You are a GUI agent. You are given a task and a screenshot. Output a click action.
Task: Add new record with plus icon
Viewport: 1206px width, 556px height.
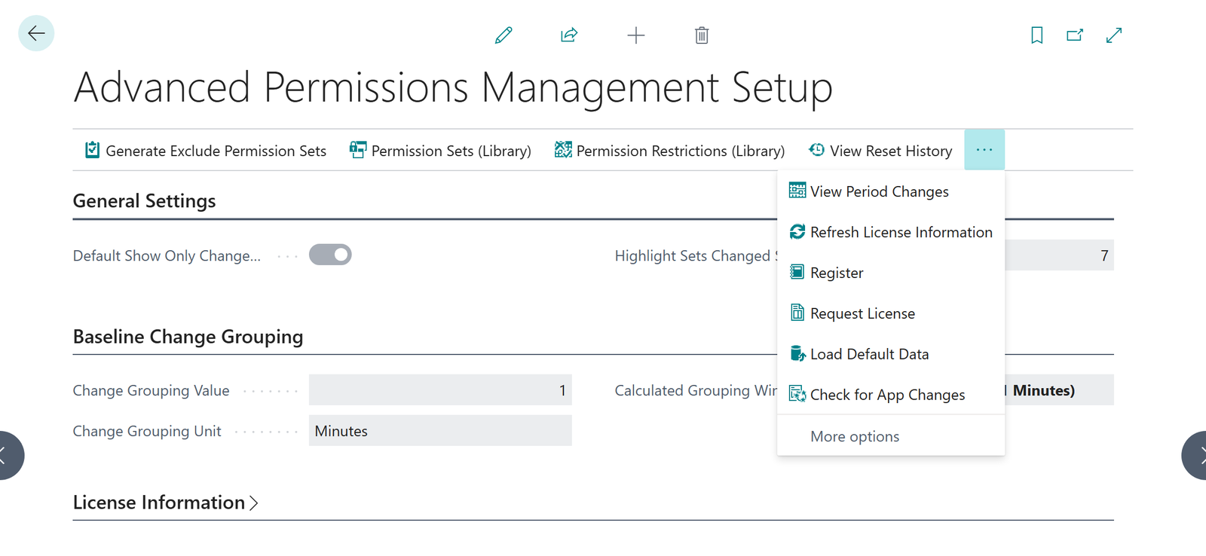click(x=636, y=35)
